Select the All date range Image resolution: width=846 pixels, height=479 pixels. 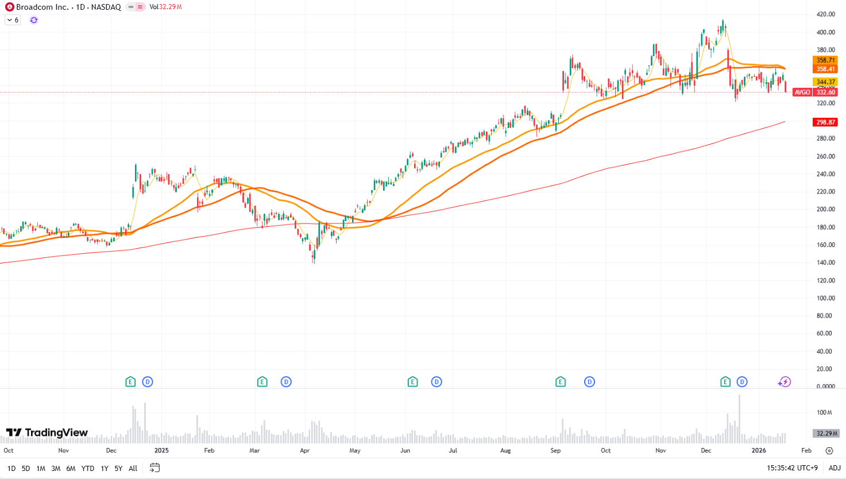click(133, 469)
